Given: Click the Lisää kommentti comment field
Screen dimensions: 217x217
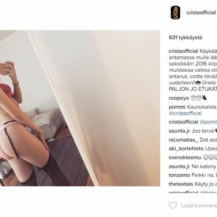Looking at the screenshot, I should click(x=199, y=206).
